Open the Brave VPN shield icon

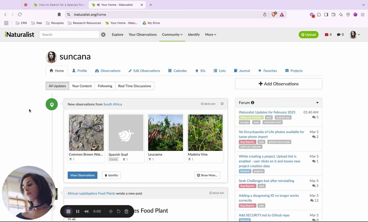348,14
